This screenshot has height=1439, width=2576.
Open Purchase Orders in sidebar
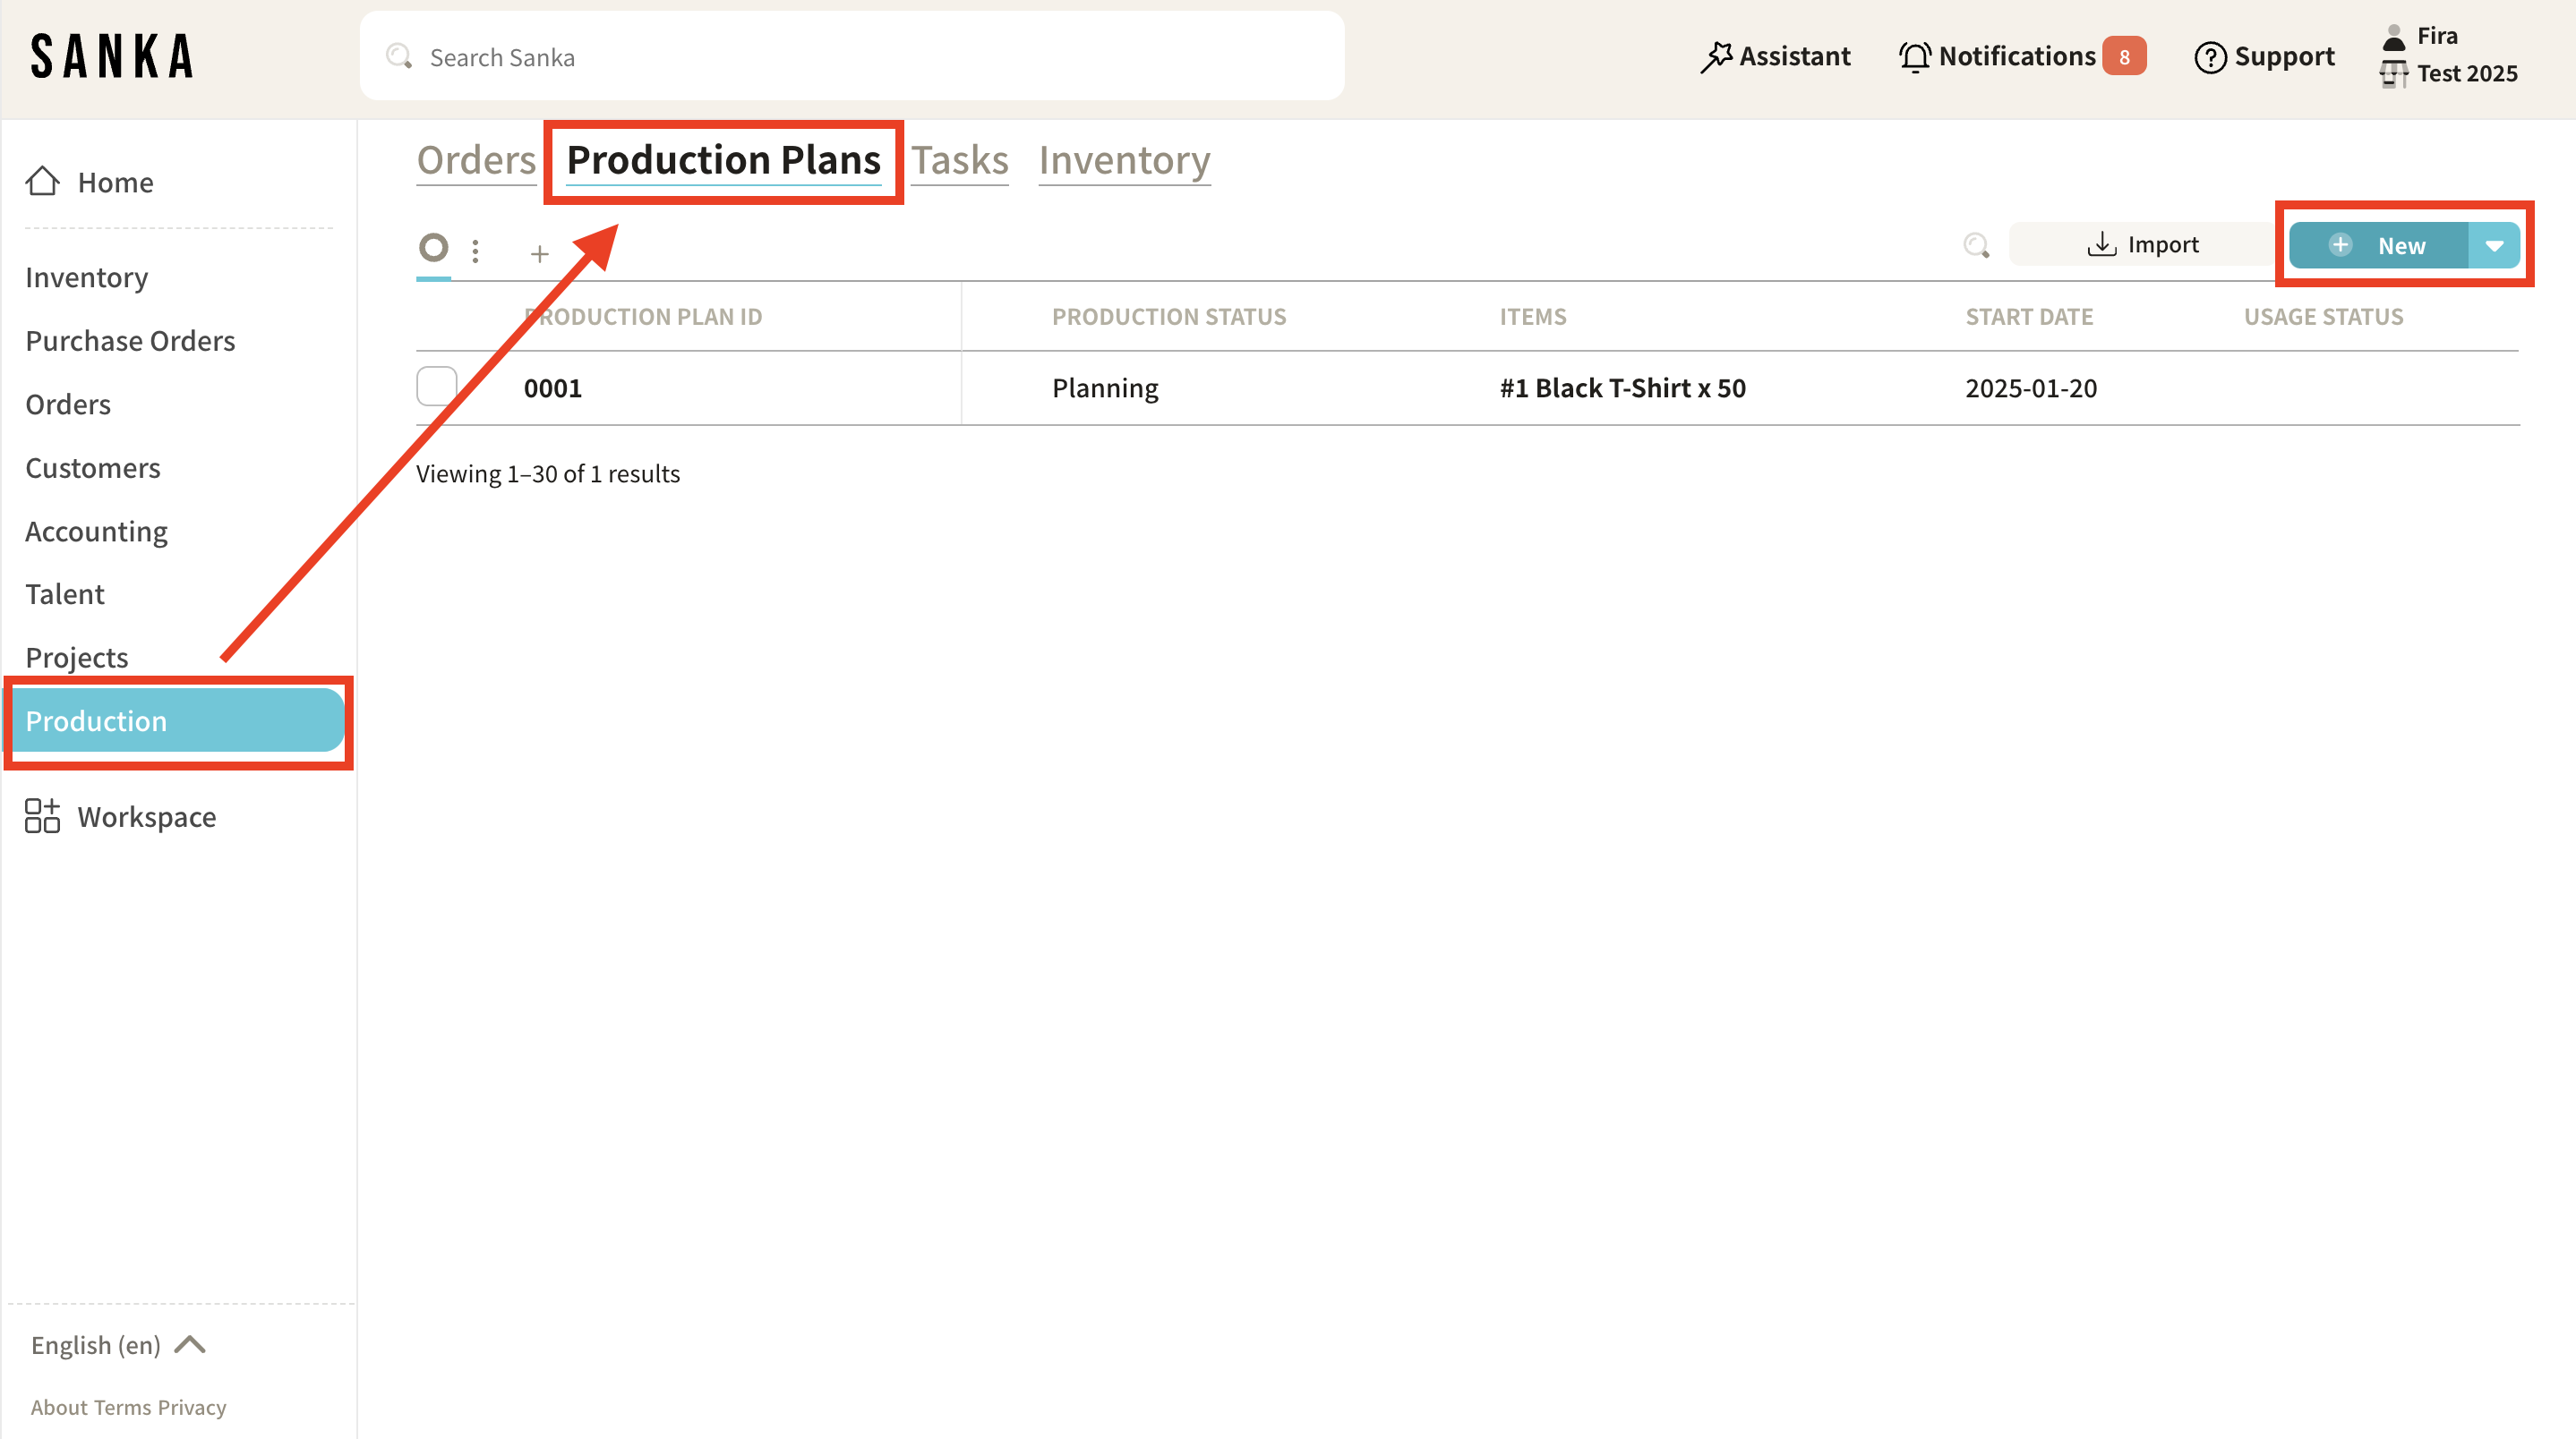tap(130, 341)
